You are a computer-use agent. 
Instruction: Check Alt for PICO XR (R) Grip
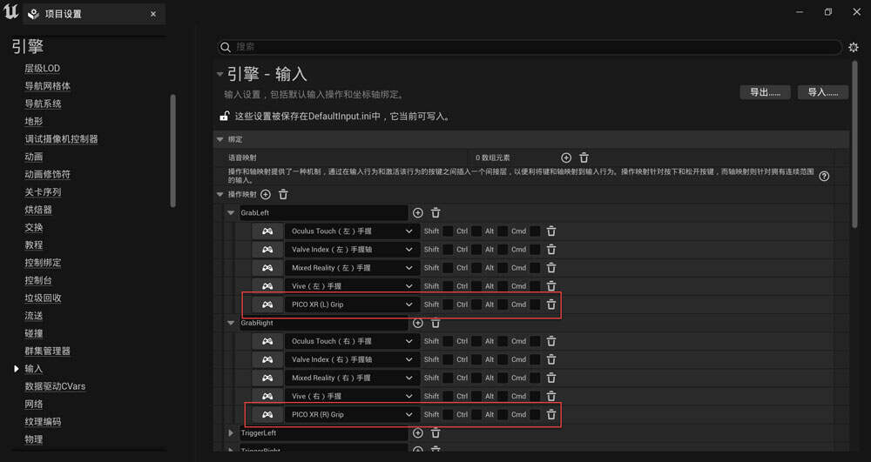click(x=503, y=414)
